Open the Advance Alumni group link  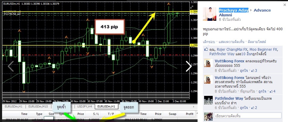point(245,13)
